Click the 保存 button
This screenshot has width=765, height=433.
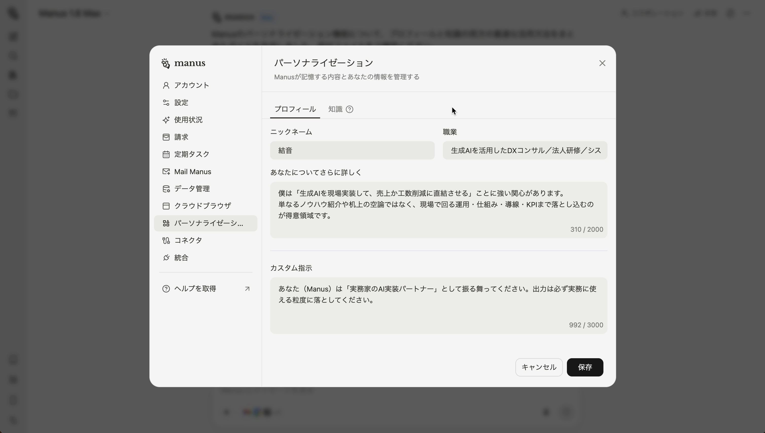(584, 367)
